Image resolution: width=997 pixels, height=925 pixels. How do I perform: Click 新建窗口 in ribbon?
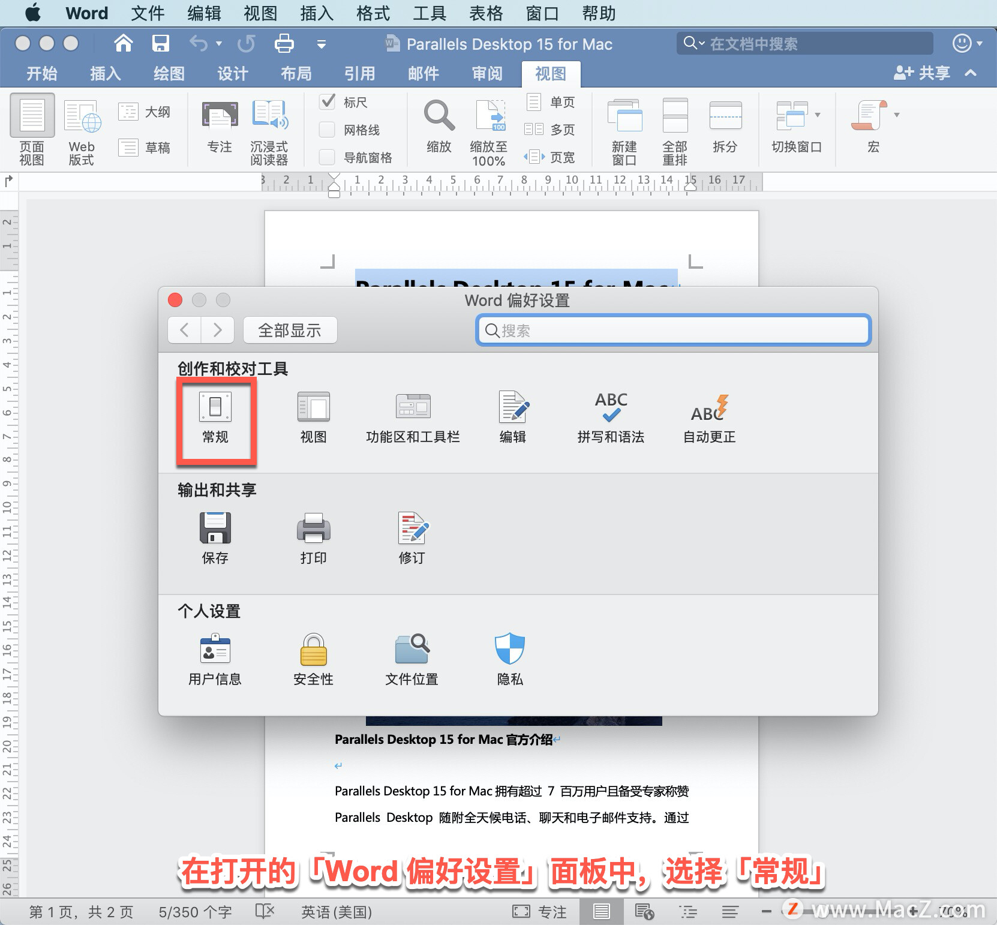coord(624,132)
